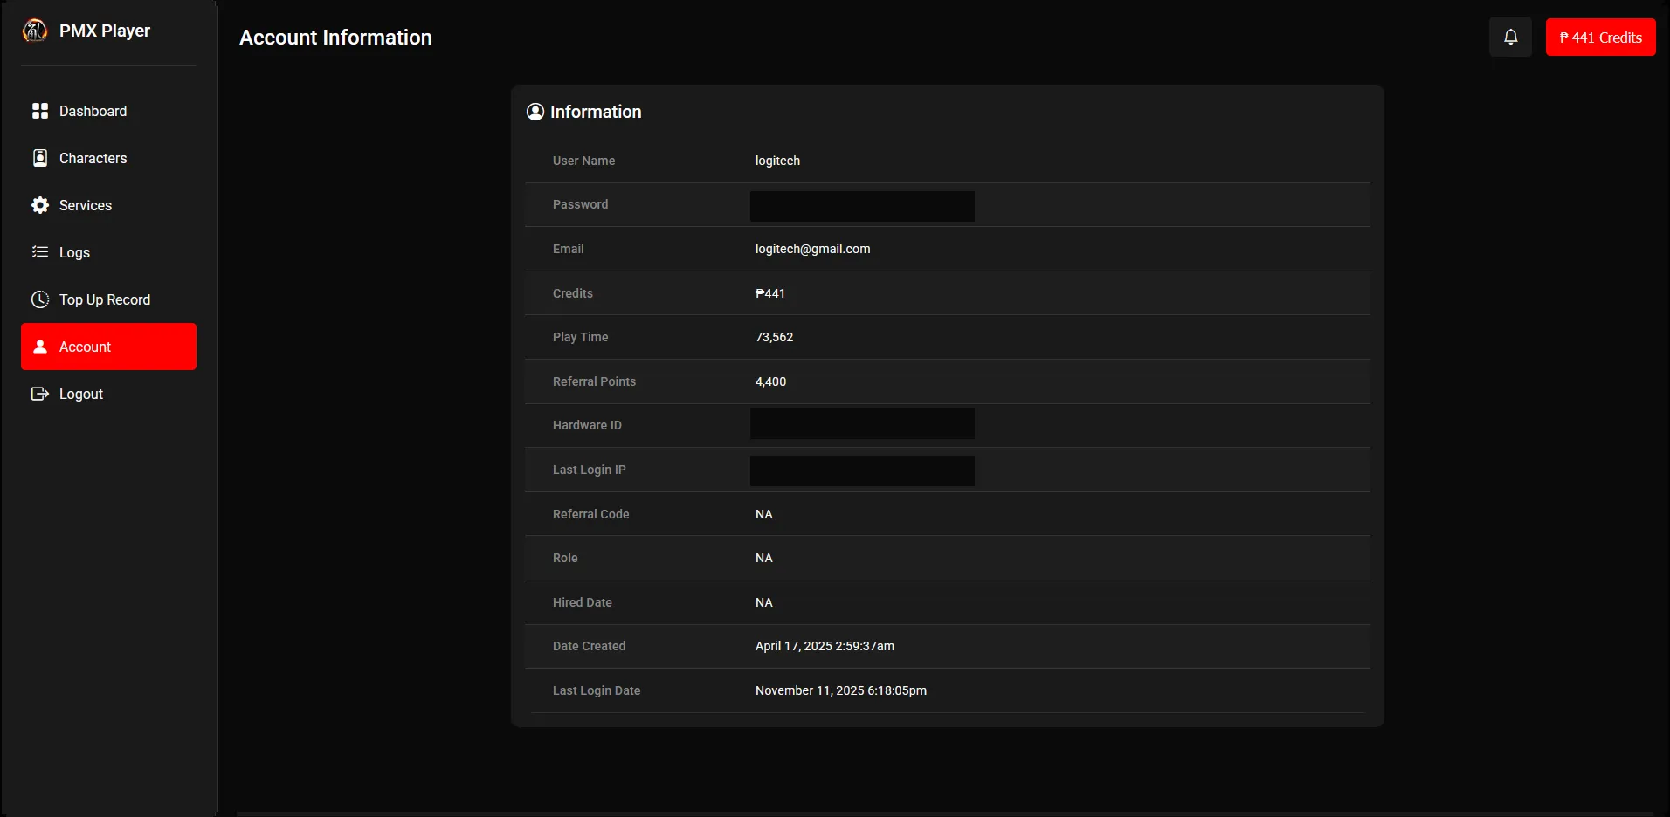Click the hidden Password field
The height and width of the screenshot is (817, 1670).
coord(862,206)
